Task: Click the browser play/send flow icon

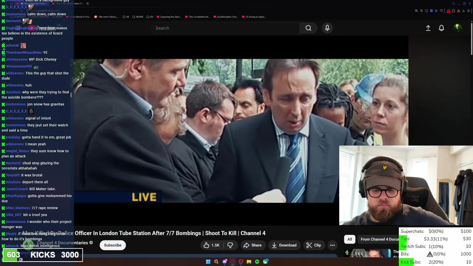Action: point(436,11)
